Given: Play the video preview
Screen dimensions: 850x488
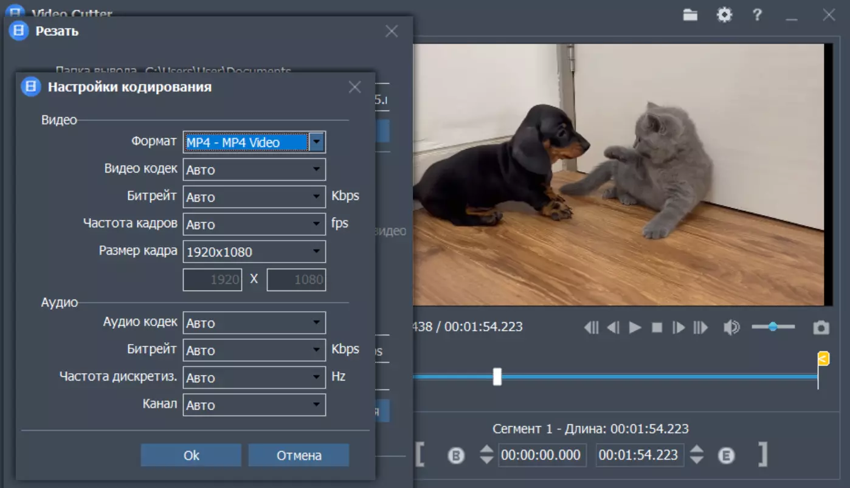Looking at the screenshot, I should point(635,328).
